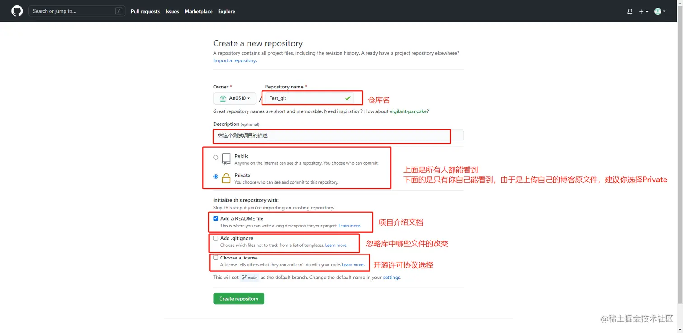The height and width of the screenshot is (333, 683).
Task: Select the Public visibility option
Action: click(x=216, y=157)
